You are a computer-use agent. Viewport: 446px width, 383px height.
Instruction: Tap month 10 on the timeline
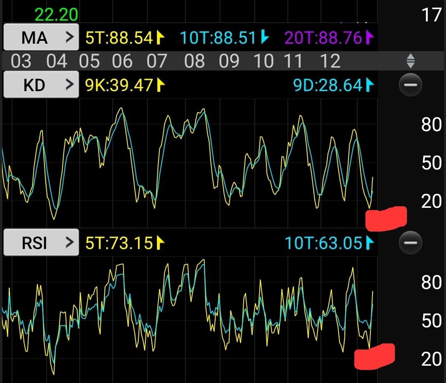(x=263, y=61)
